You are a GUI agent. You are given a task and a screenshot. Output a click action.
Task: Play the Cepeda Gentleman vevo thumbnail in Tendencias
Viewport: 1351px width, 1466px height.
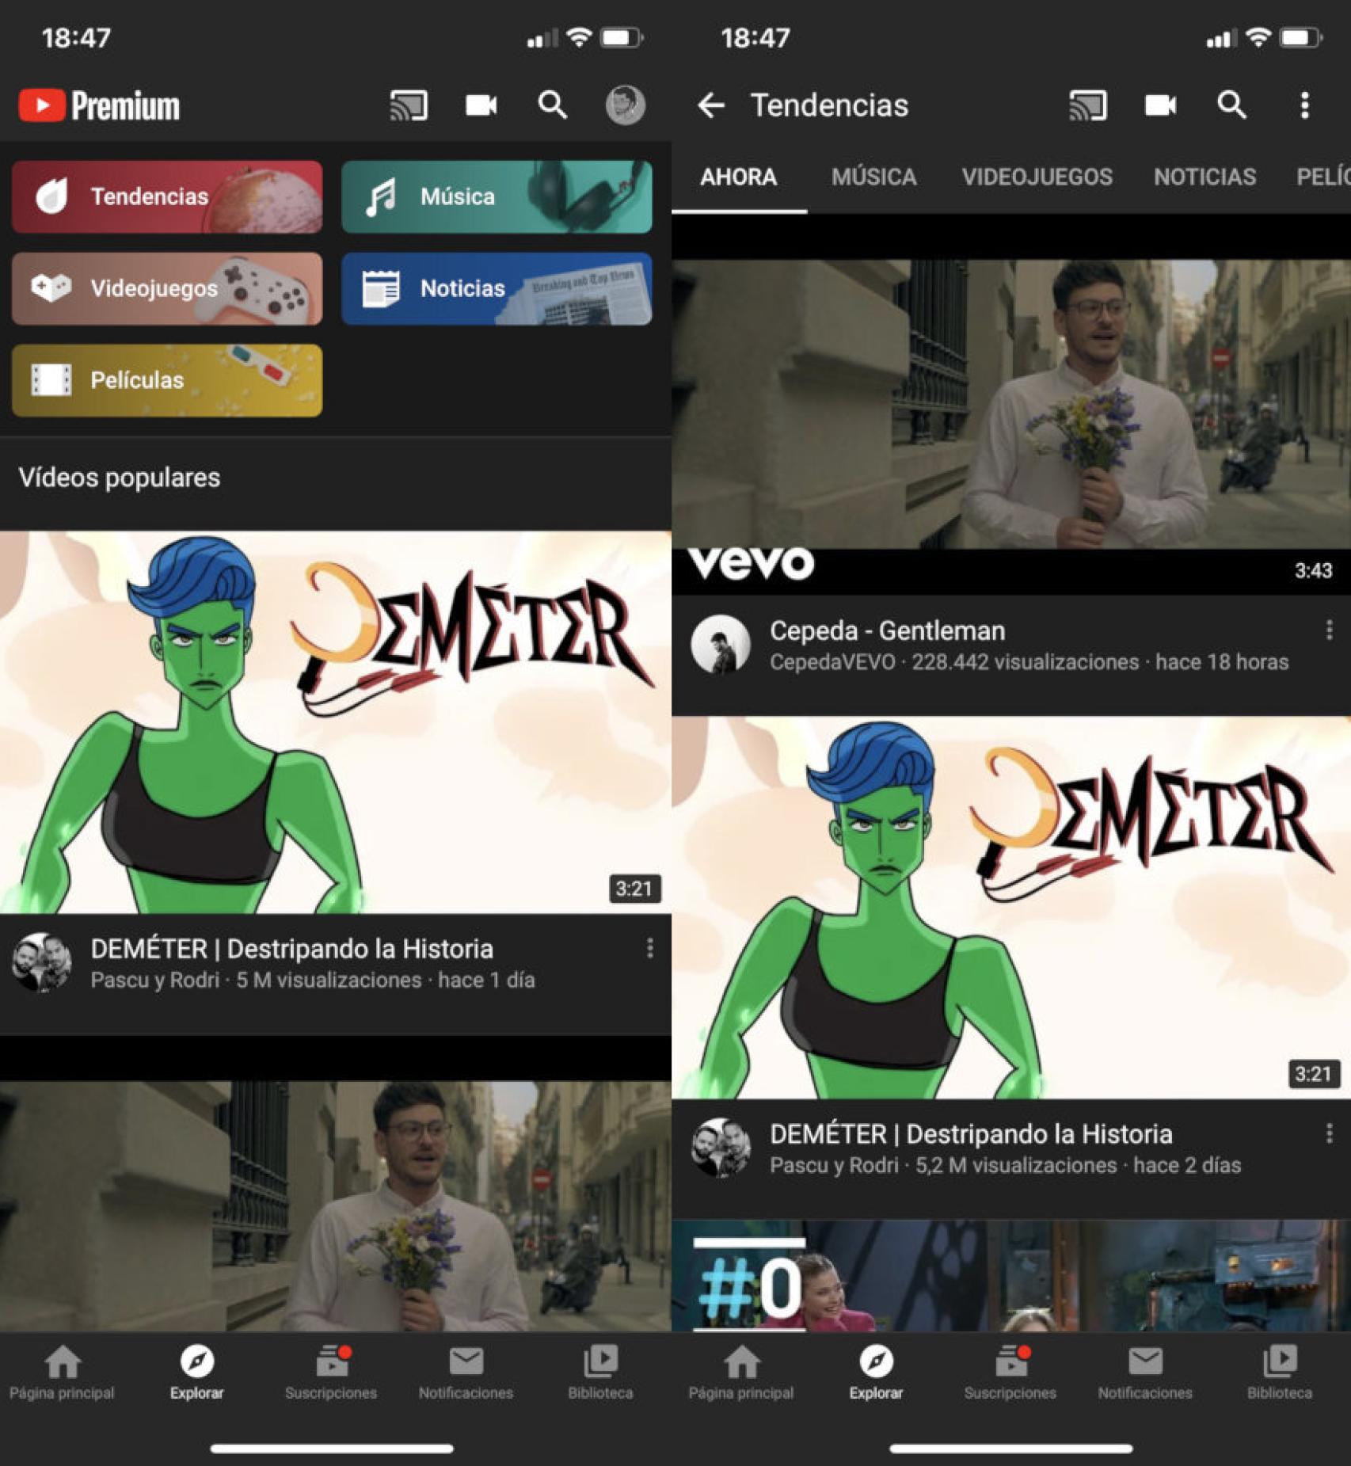click(1011, 405)
